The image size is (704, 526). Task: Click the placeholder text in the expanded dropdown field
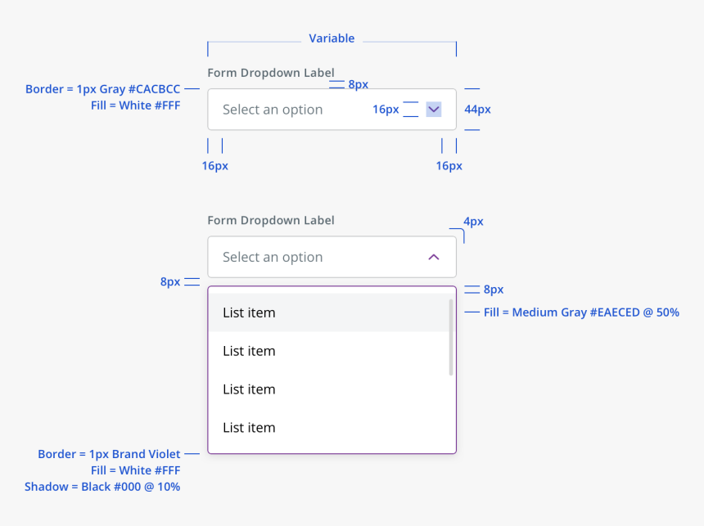[x=273, y=257]
